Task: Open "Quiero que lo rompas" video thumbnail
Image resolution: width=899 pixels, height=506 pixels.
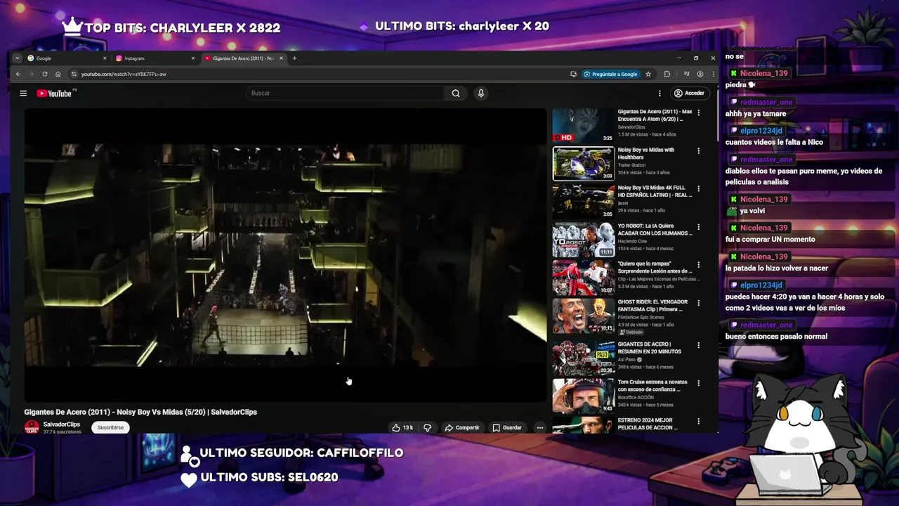Action: tap(584, 278)
